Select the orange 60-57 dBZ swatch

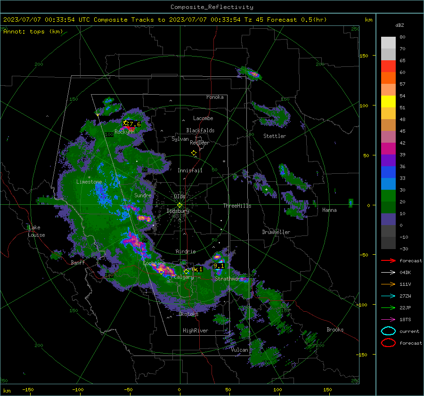[x=388, y=78]
